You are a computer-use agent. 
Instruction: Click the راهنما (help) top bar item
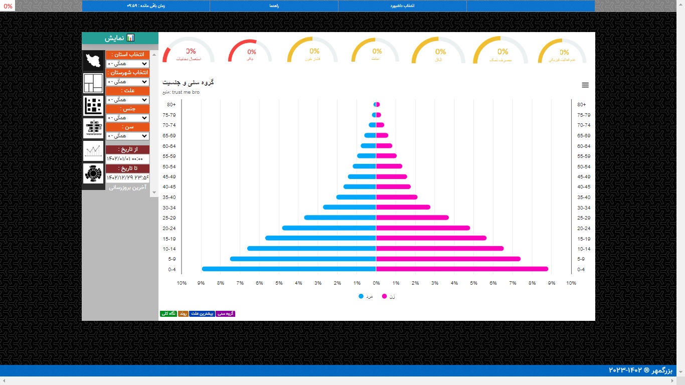tap(274, 6)
